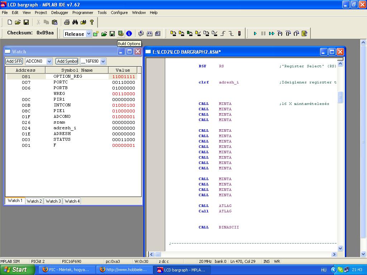Click the Step Over icon
Screen dimensions: 367x275
click(x=288, y=34)
